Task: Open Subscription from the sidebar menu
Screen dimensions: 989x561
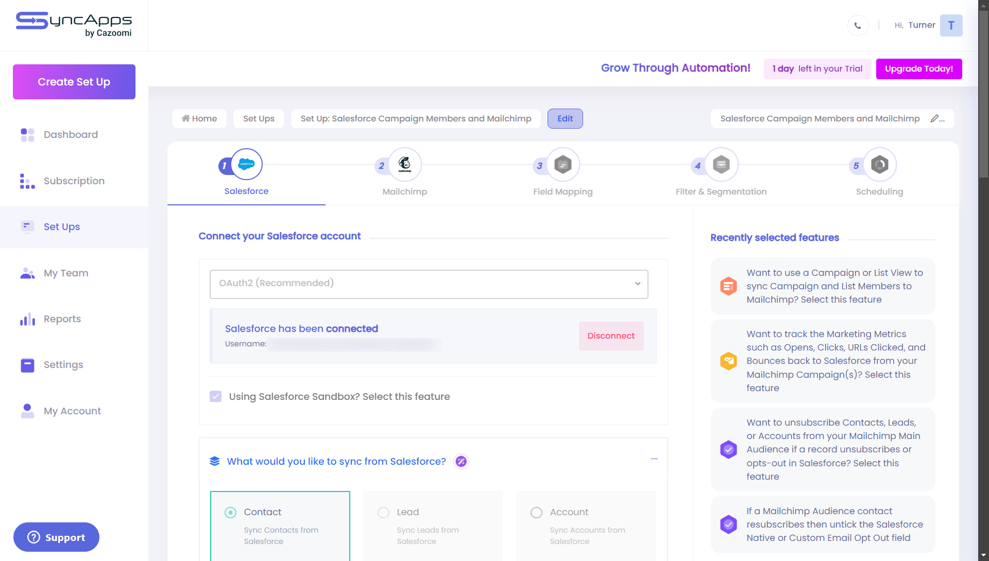Action: (x=74, y=181)
